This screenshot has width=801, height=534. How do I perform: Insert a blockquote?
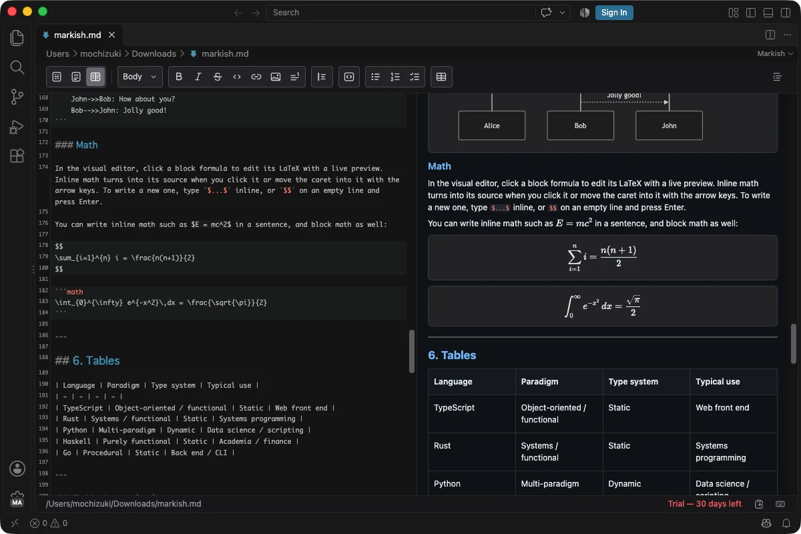point(322,77)
